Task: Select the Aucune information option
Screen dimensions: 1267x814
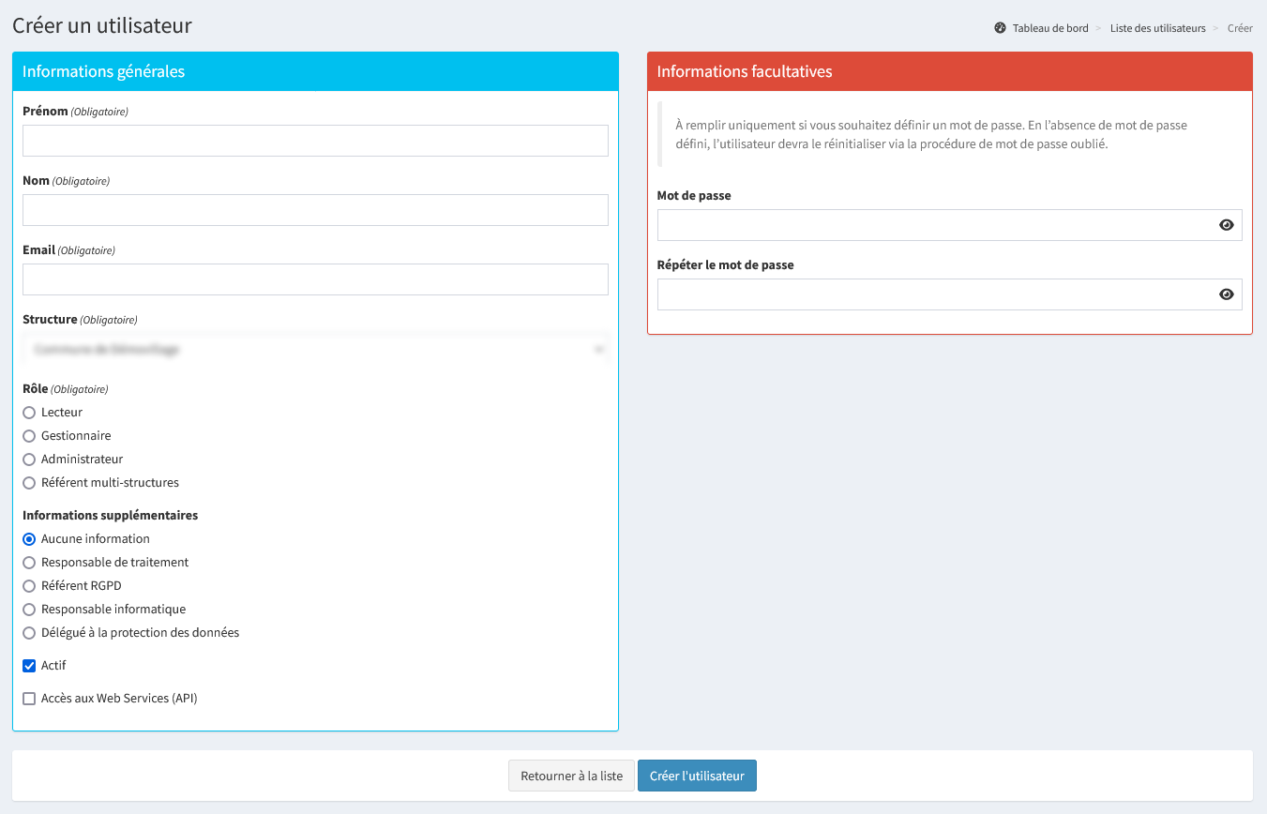Action: click(29, 539)
